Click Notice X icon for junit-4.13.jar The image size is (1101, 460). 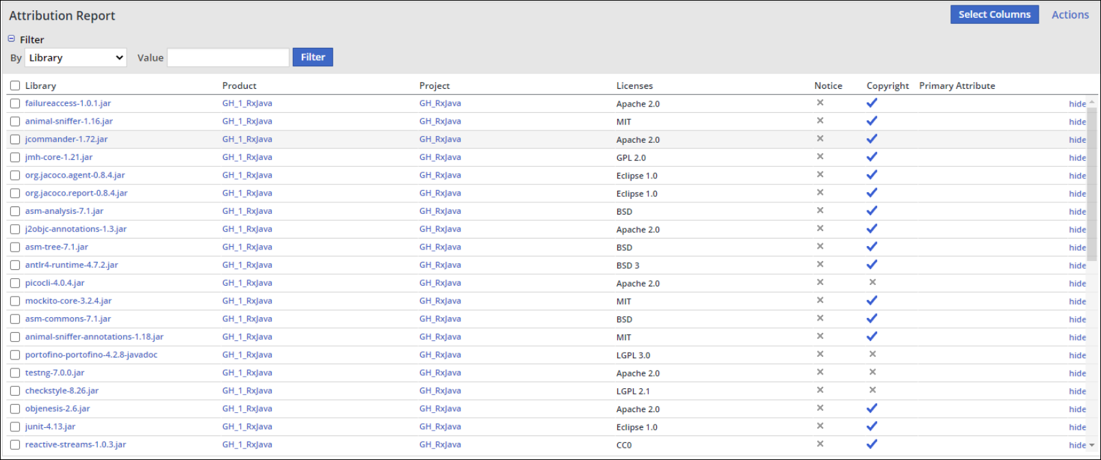click(820, 426)
